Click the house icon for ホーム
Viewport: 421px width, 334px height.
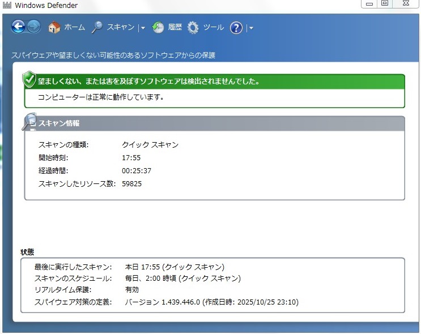coord(54,27)
